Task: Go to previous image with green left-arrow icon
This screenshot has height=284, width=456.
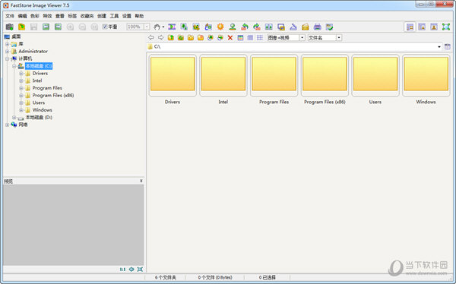Action: click(46, 27)
